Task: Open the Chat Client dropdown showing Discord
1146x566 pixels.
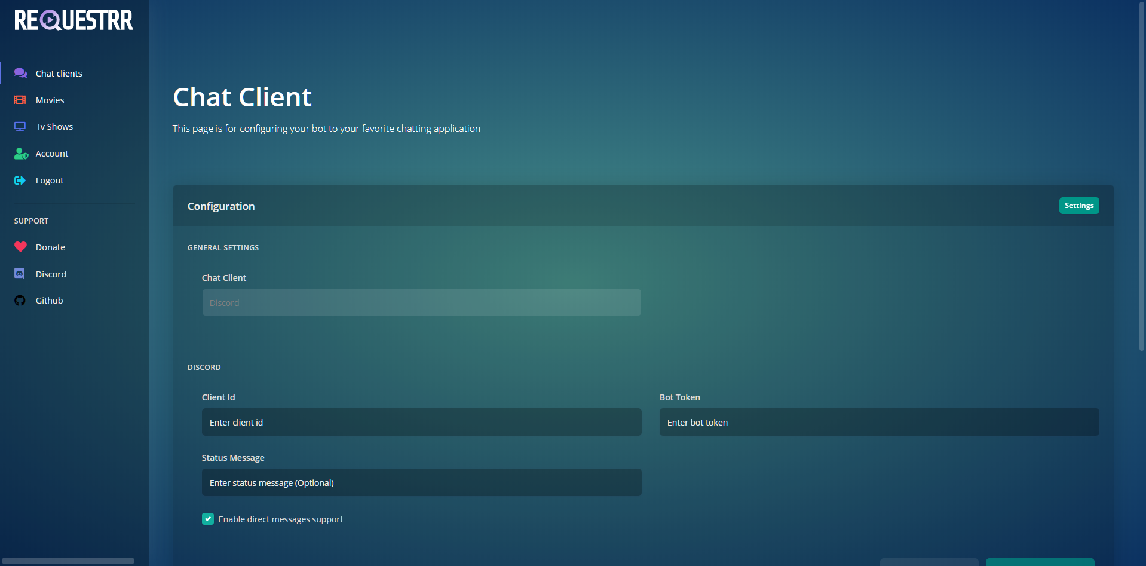Action: (x=421, y=302)
